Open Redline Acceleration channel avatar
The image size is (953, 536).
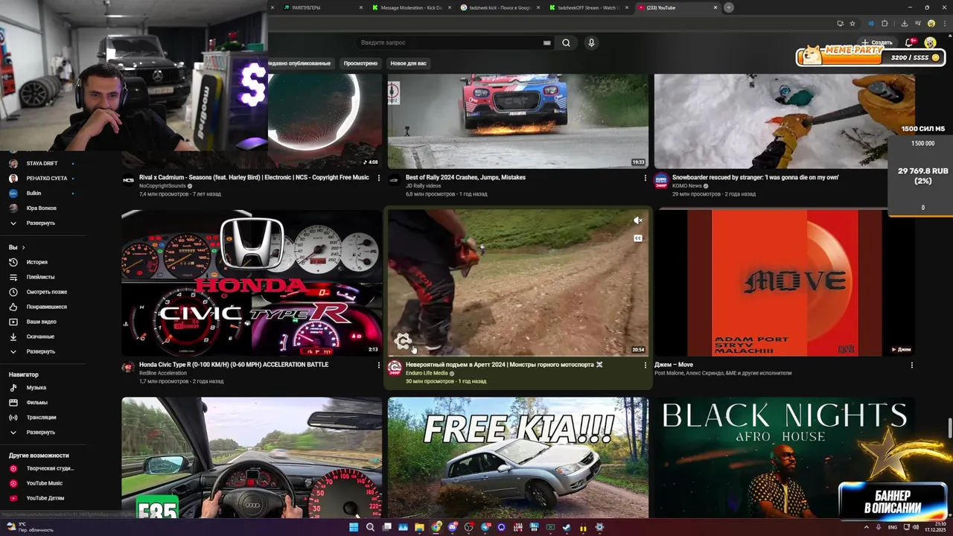129,368
